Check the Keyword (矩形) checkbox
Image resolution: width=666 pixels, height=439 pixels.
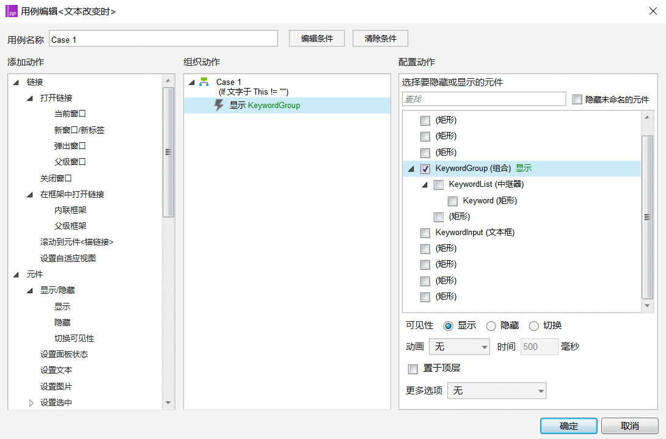(452, 201)
